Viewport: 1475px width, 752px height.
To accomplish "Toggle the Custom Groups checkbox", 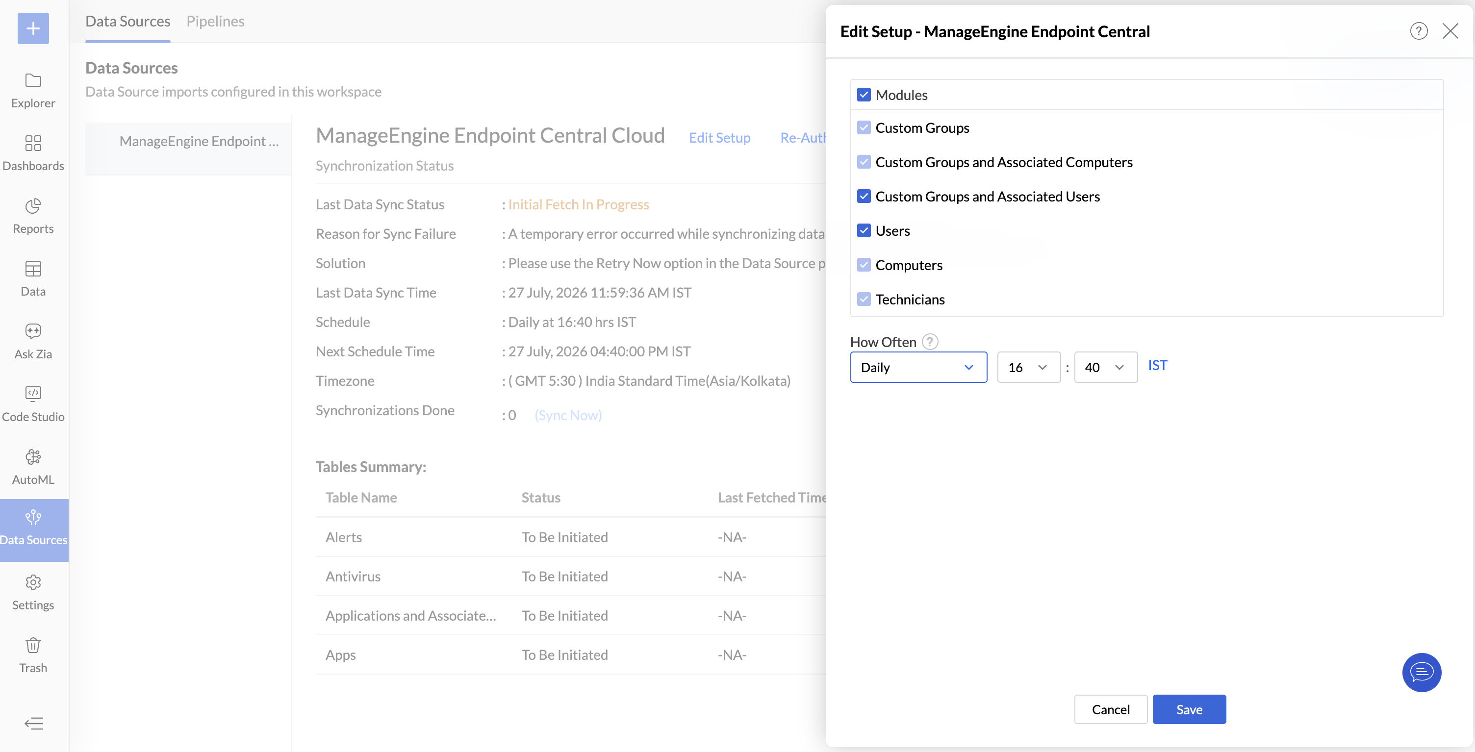I will (864, 127).
